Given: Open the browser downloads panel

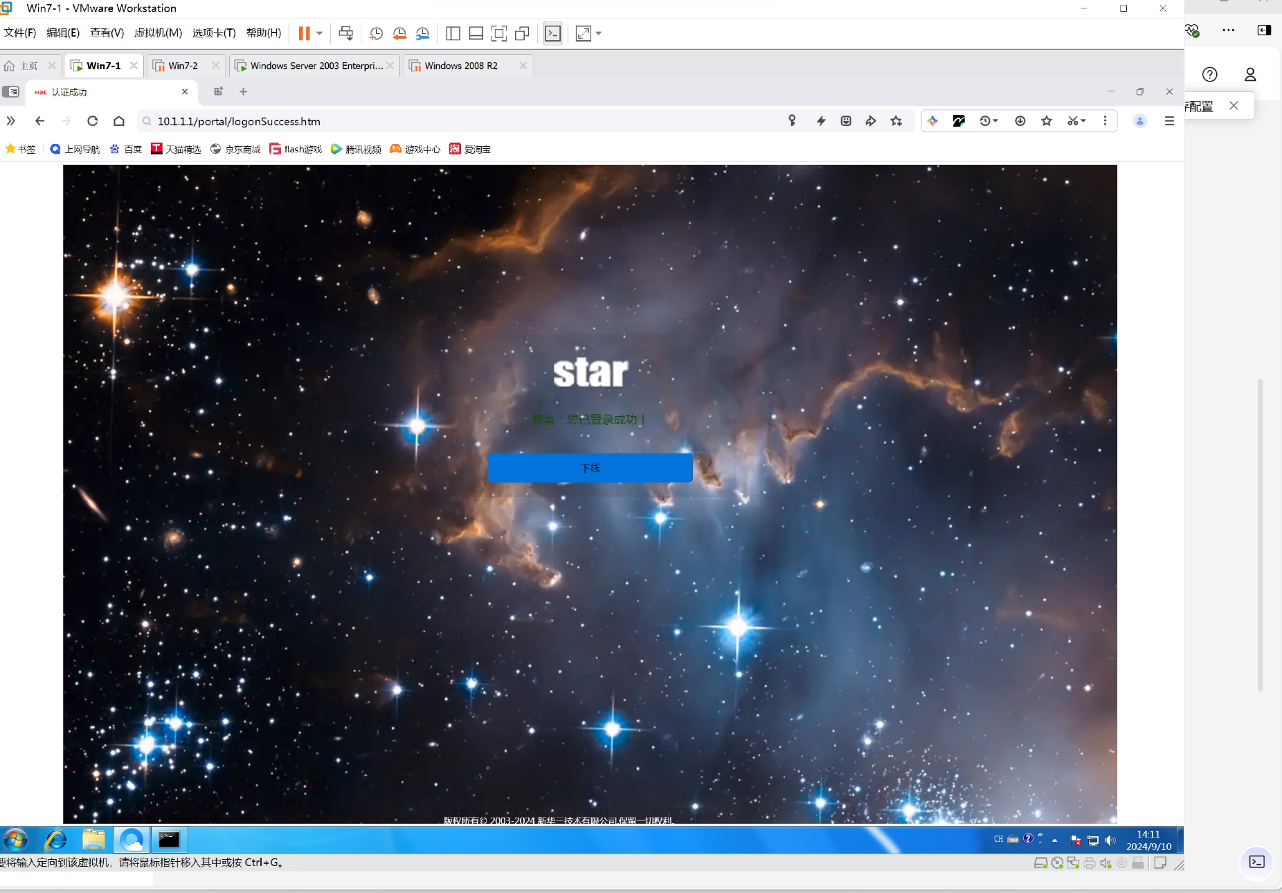Looking at the screenshot, I should coord(1020,121).
